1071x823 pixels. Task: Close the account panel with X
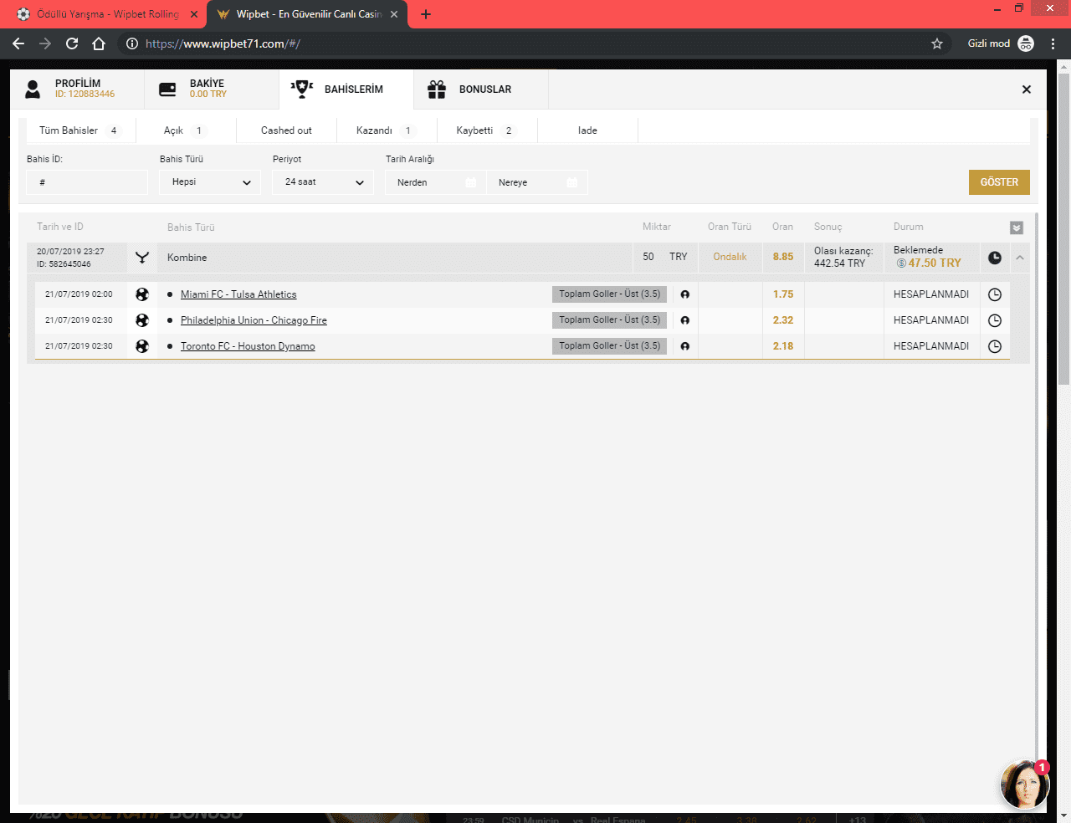1027,89
